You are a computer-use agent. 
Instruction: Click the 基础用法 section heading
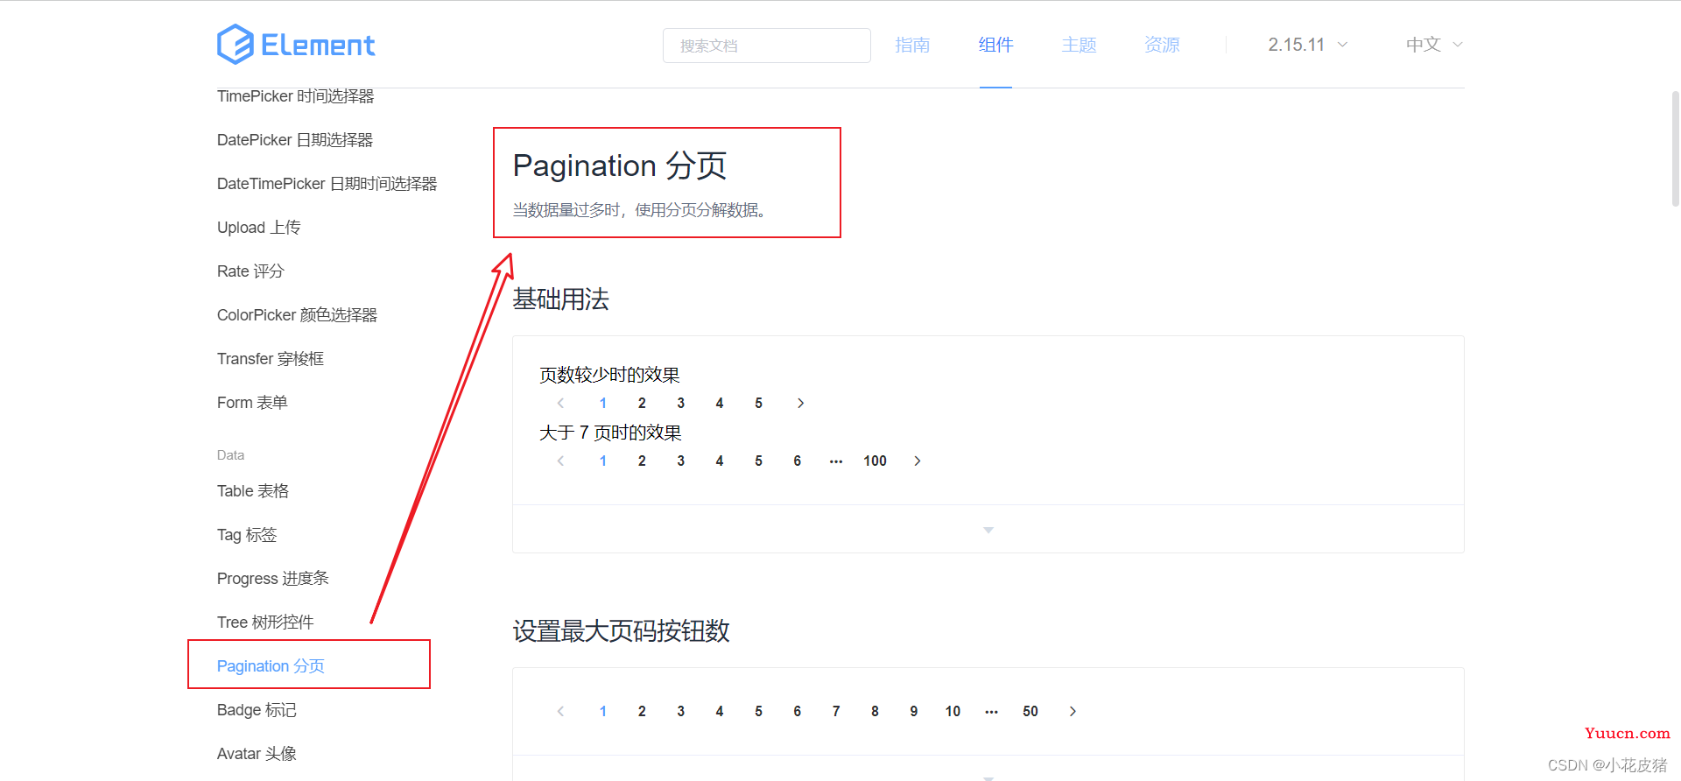[560, 299]
